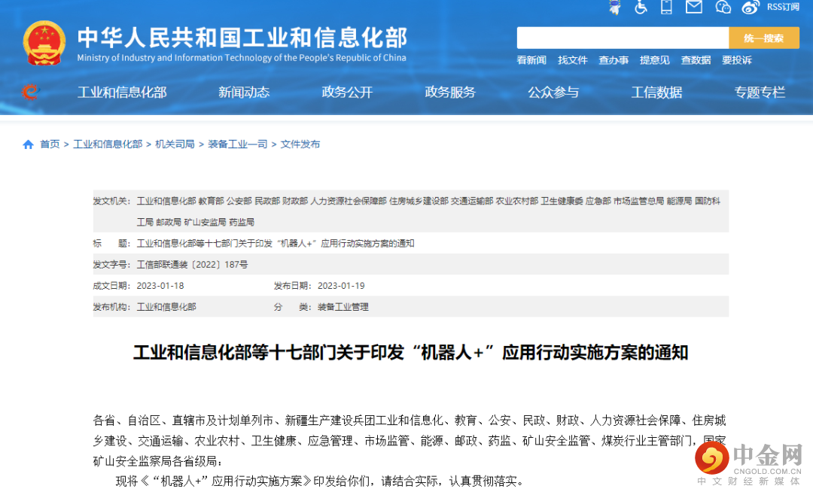This screenshot has width=813, height=495.
Task: Click the 标题 row text in the metadata table
Action: [276, 243]
